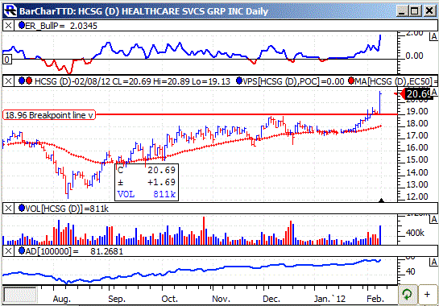Screen dimensions: 439x306
Task: Click the 19.00 price axis value
Action: tap(417, 112)
